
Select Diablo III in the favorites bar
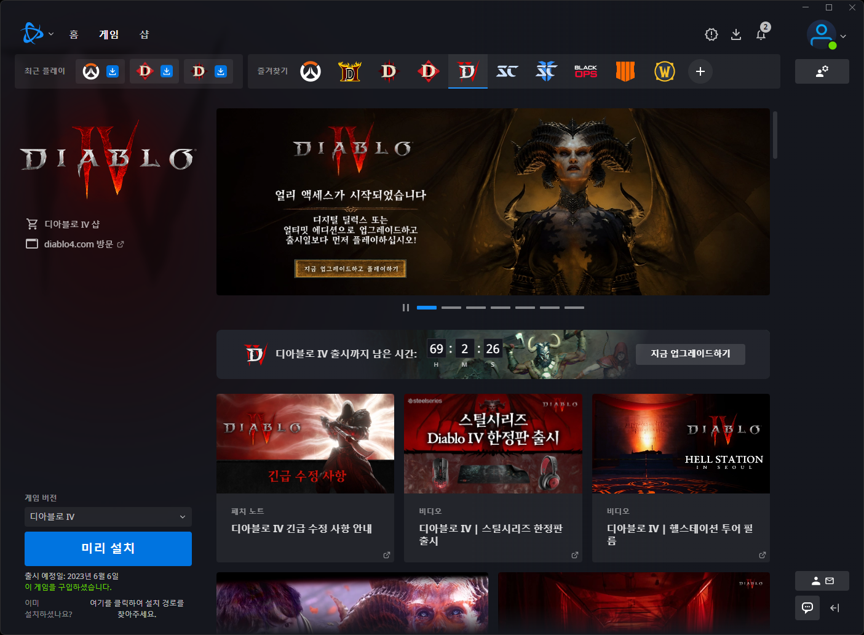click(x=389, y=71)
